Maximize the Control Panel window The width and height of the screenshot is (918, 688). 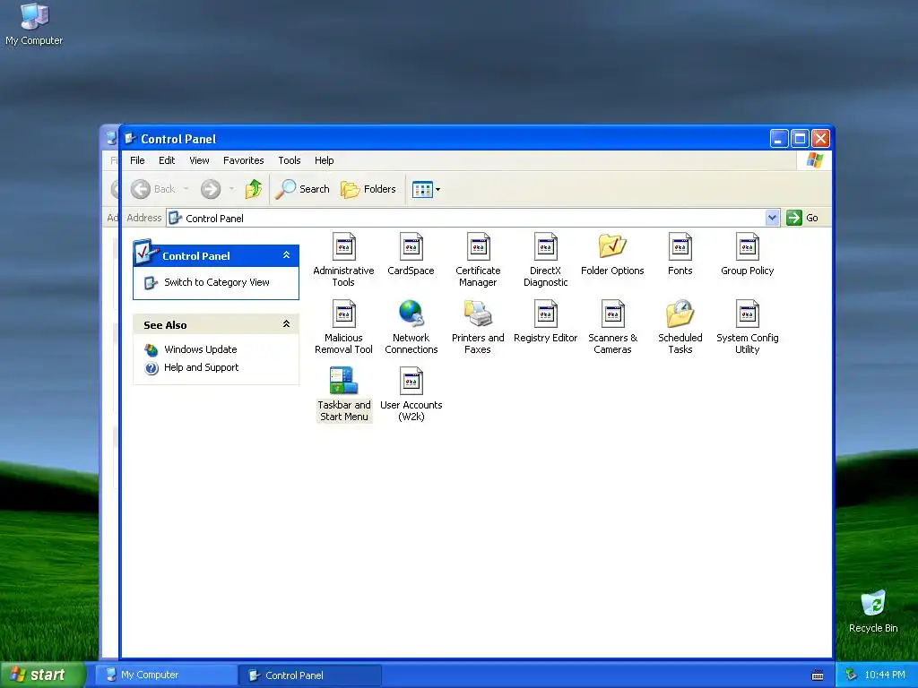tap(800, 139)
